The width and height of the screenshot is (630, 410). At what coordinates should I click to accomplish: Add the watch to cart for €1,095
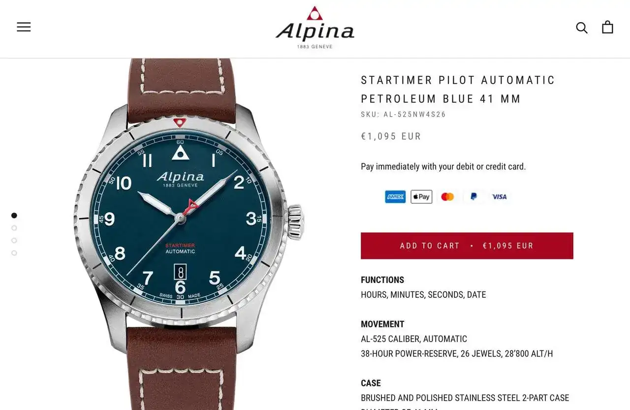(x=467, y=246)
